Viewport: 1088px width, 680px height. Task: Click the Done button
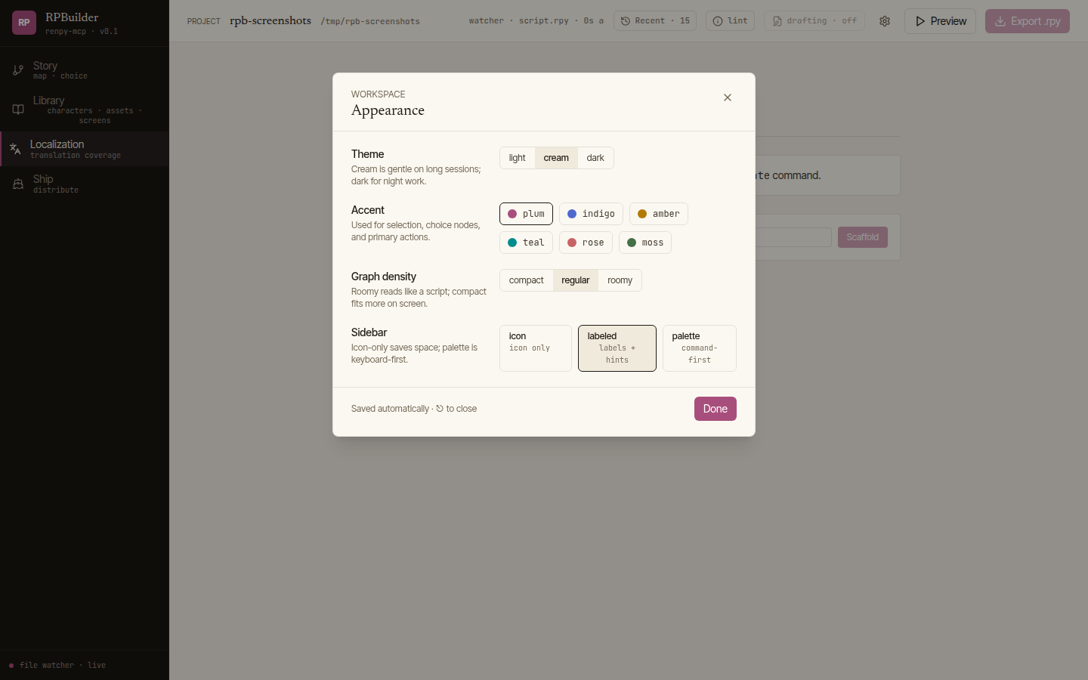tap(716, 409)
